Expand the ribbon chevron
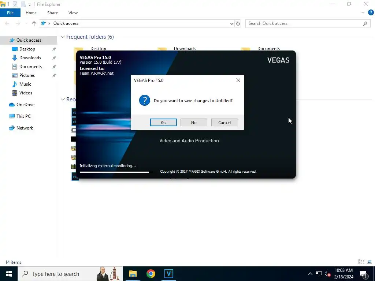 (x=363, y=13)
